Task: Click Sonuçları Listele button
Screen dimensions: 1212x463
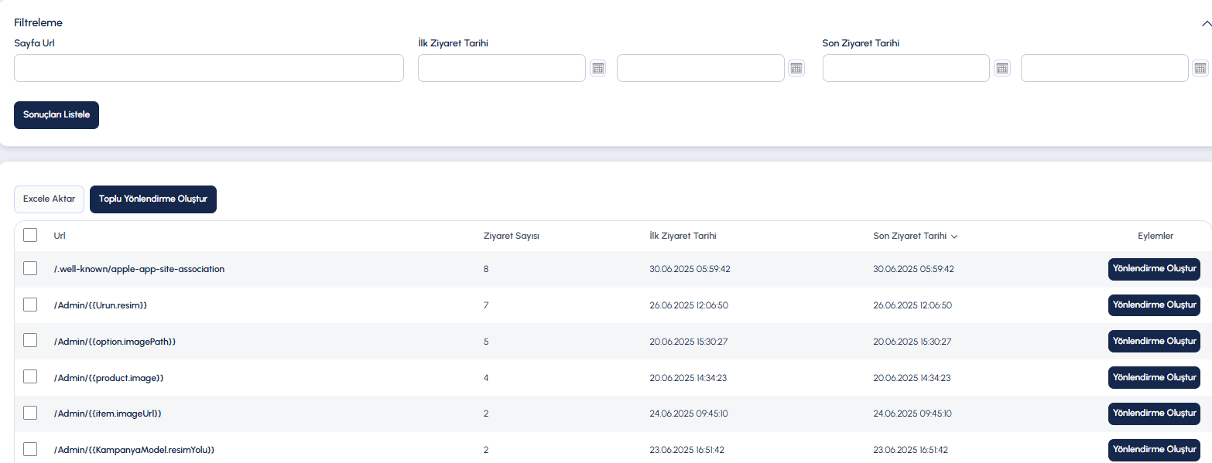Action: point(56,114)
